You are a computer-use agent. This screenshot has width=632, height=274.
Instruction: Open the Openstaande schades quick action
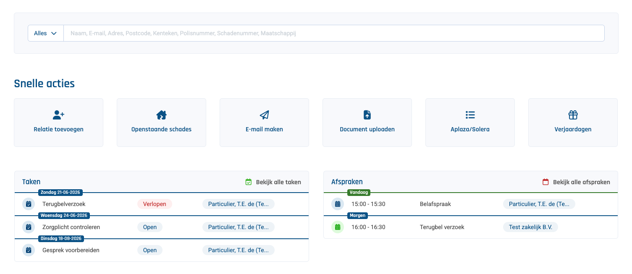click(x=161, y=123)
